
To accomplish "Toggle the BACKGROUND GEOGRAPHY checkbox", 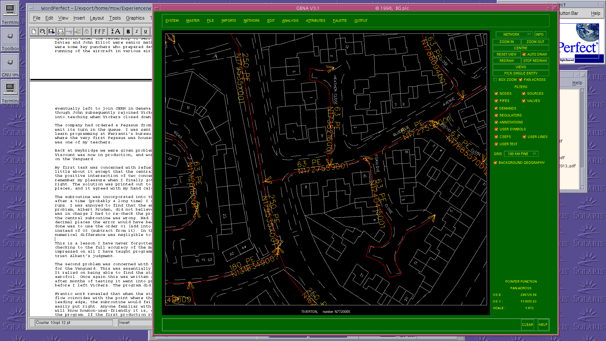I will [x=495, y=163].
